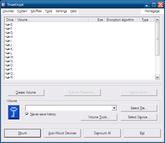Open Volume Tools...
The width and height of the screenshot is (165, 143).
[x=99, y=117]
